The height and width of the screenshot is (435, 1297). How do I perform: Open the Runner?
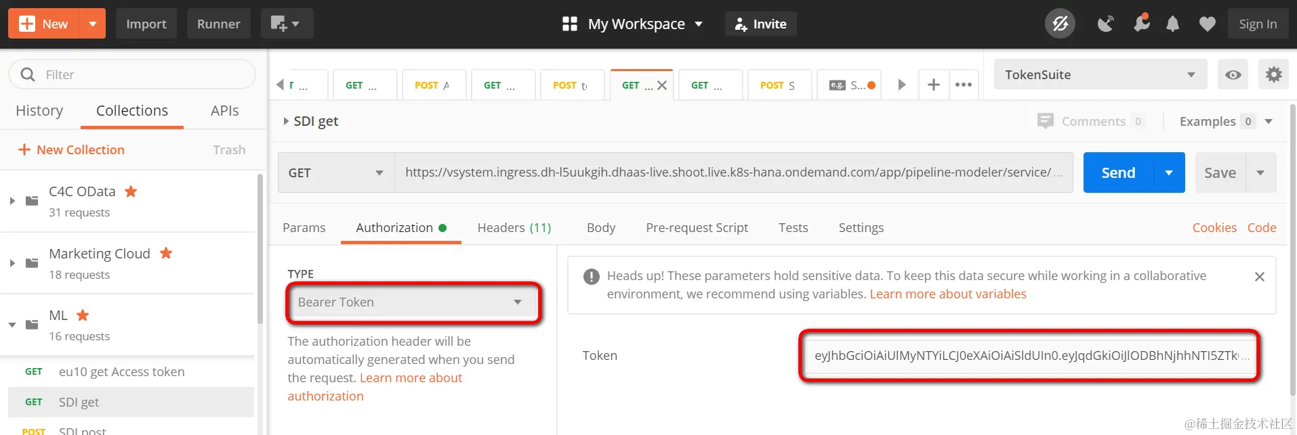click(x=218, y=24)
